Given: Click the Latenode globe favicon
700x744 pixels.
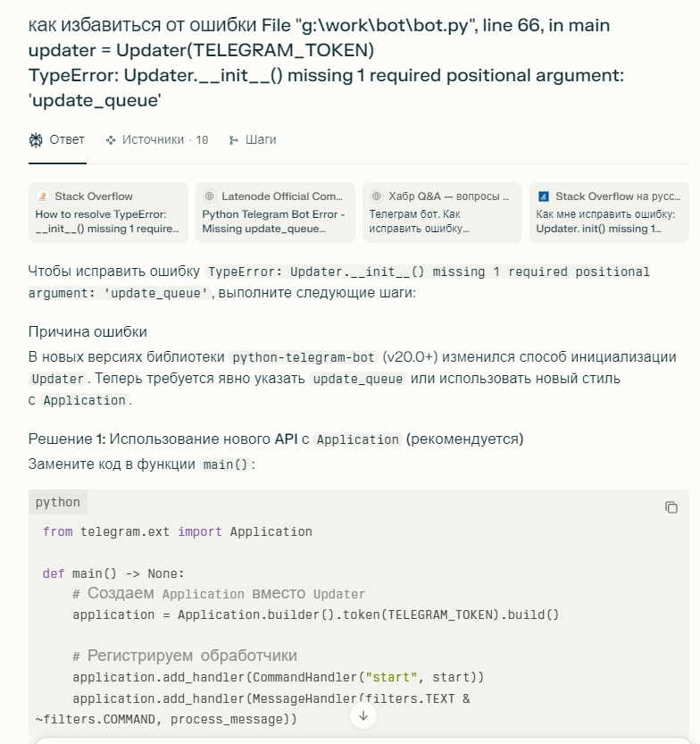Looking at the screenshot, I should [210, 196].
